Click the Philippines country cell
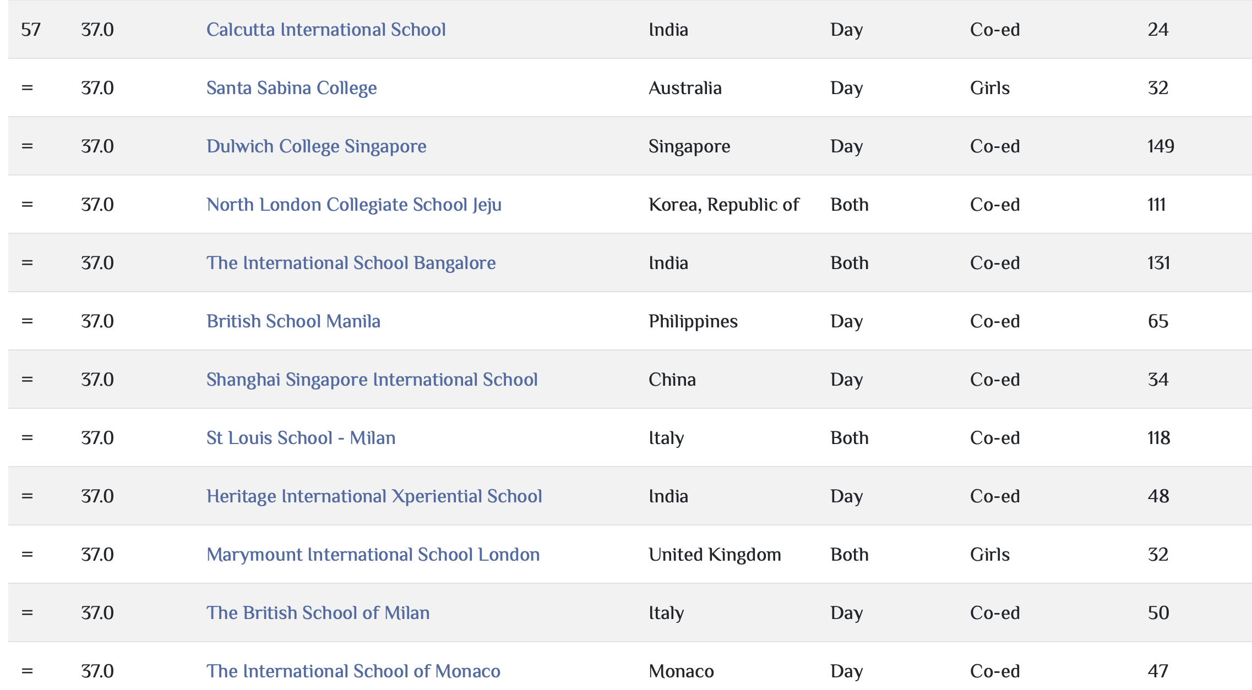The width and height of the screenshot is (1252, 690). coord(693,321)
